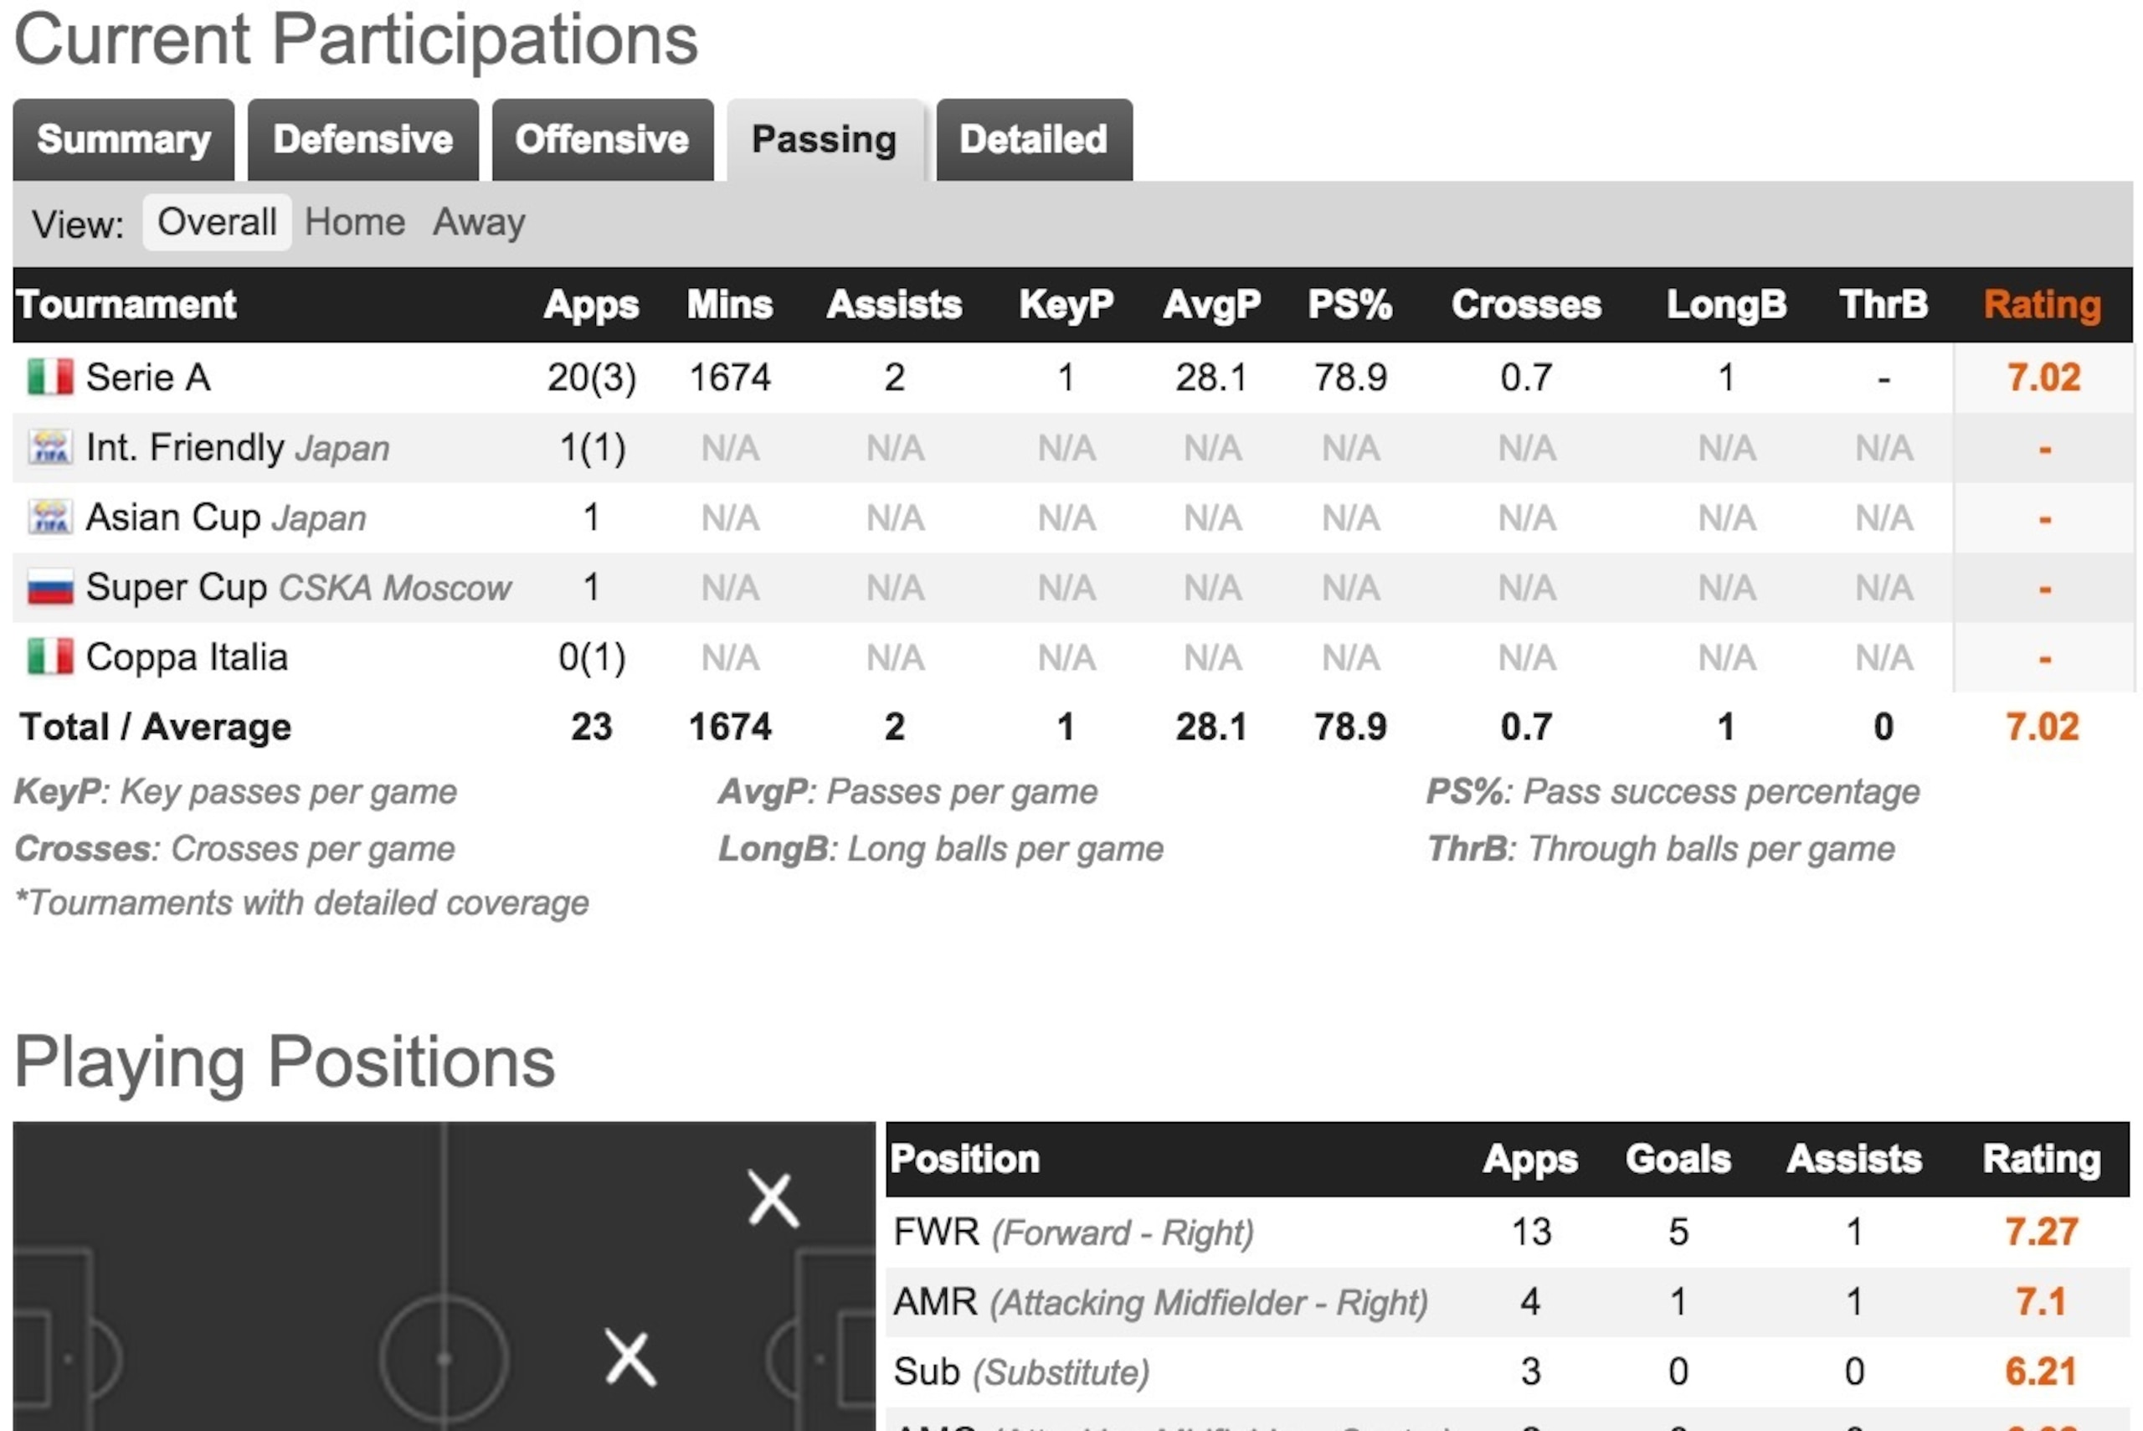Click the Italy flag beside Coppa Italia
The height and width of the screenshot is (1431, 2143).
coord(50,657)
